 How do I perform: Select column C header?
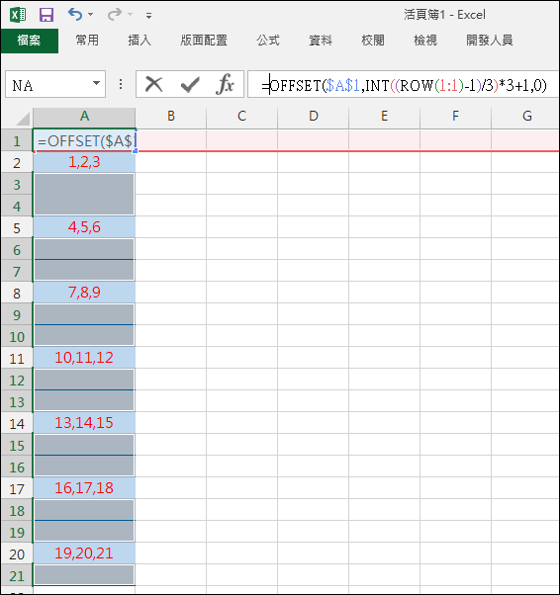[242, 116]
